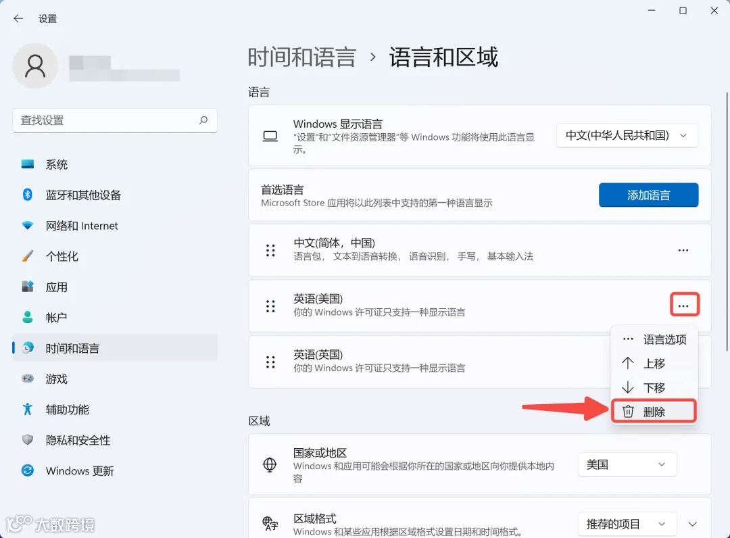Screen dimensions: 730x538
Task: Click the drag handle for 中文(简体，中国)
Action: [x=270, y=250]
